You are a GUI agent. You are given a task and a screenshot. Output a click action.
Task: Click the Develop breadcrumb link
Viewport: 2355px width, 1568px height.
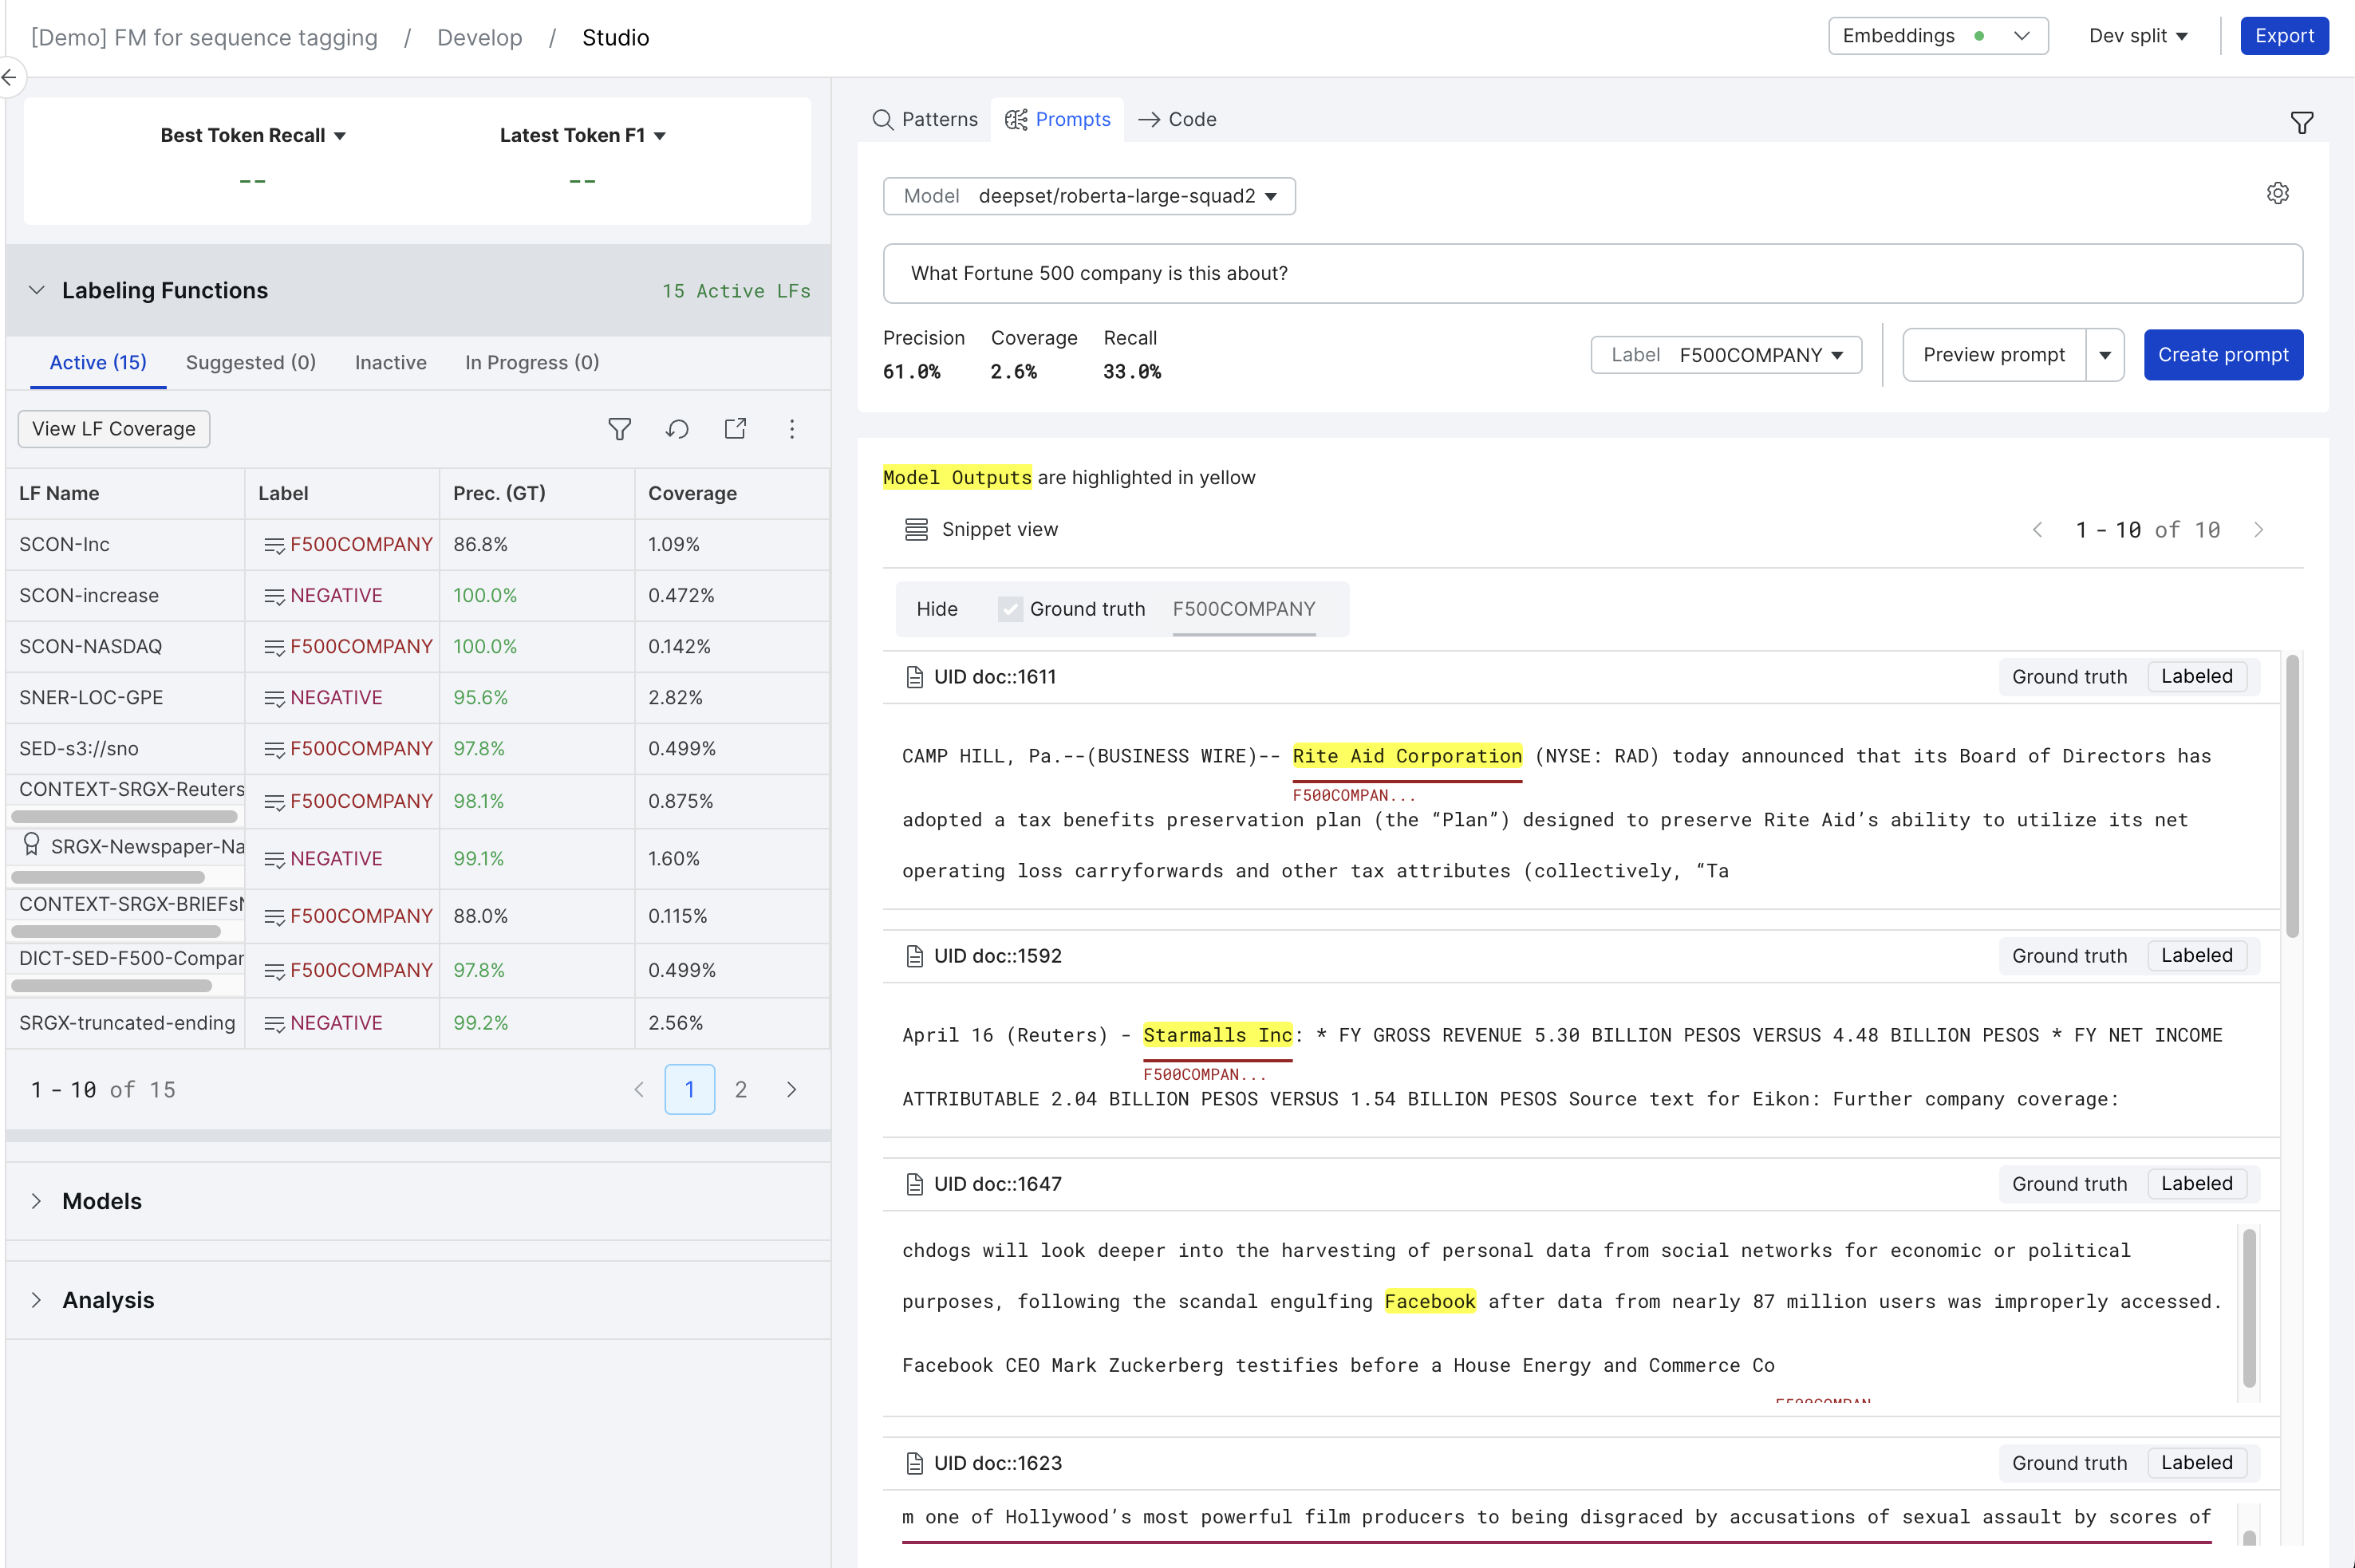[480, 38]
